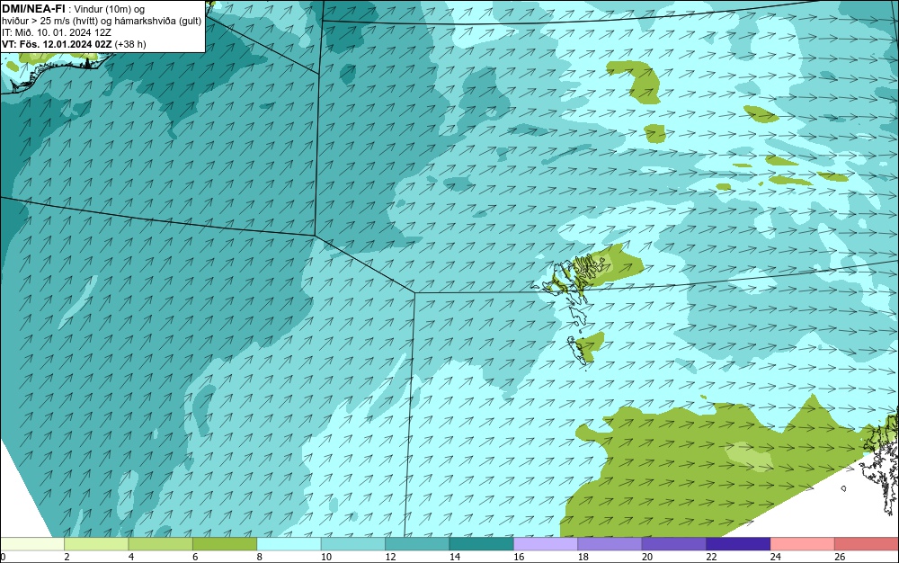Click the "IT: Mið. 10. 01. 2024 12Z" line

[56, 32]
